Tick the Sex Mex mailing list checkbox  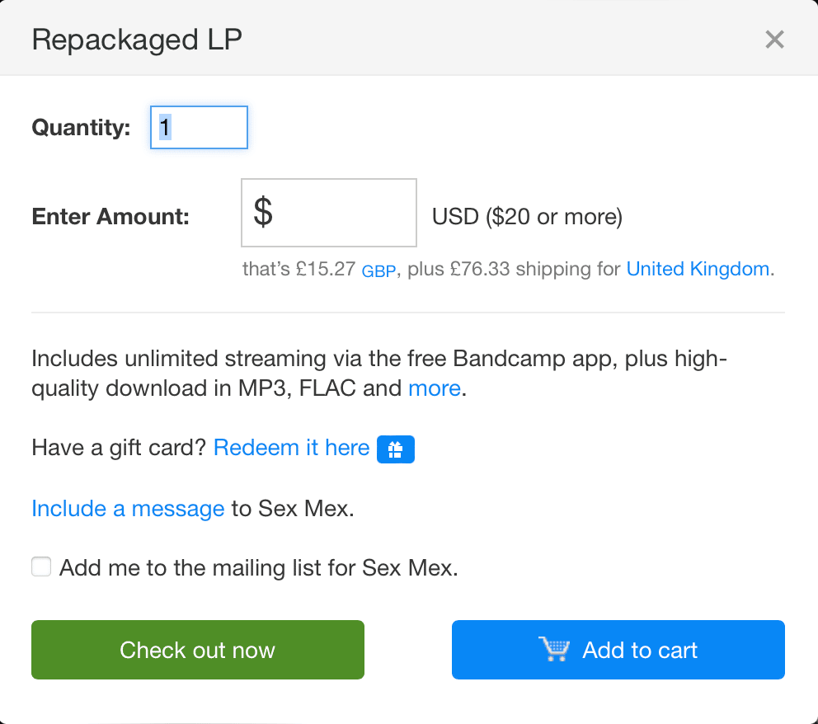[x=41, y=567]
